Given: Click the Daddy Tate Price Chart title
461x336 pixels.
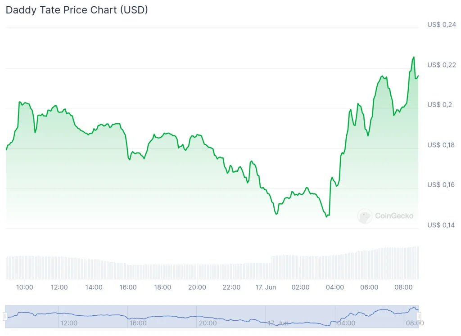Looking at the screenshot, I should point(77,10).
